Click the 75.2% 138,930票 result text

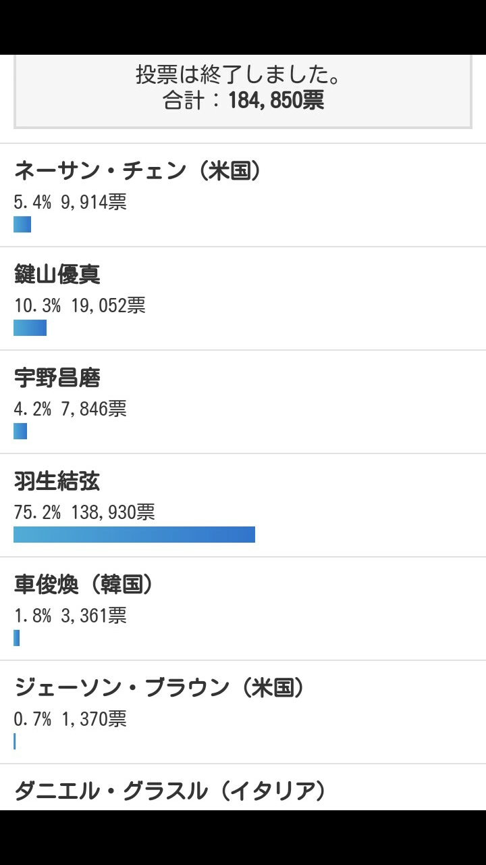tap(84, 512)
